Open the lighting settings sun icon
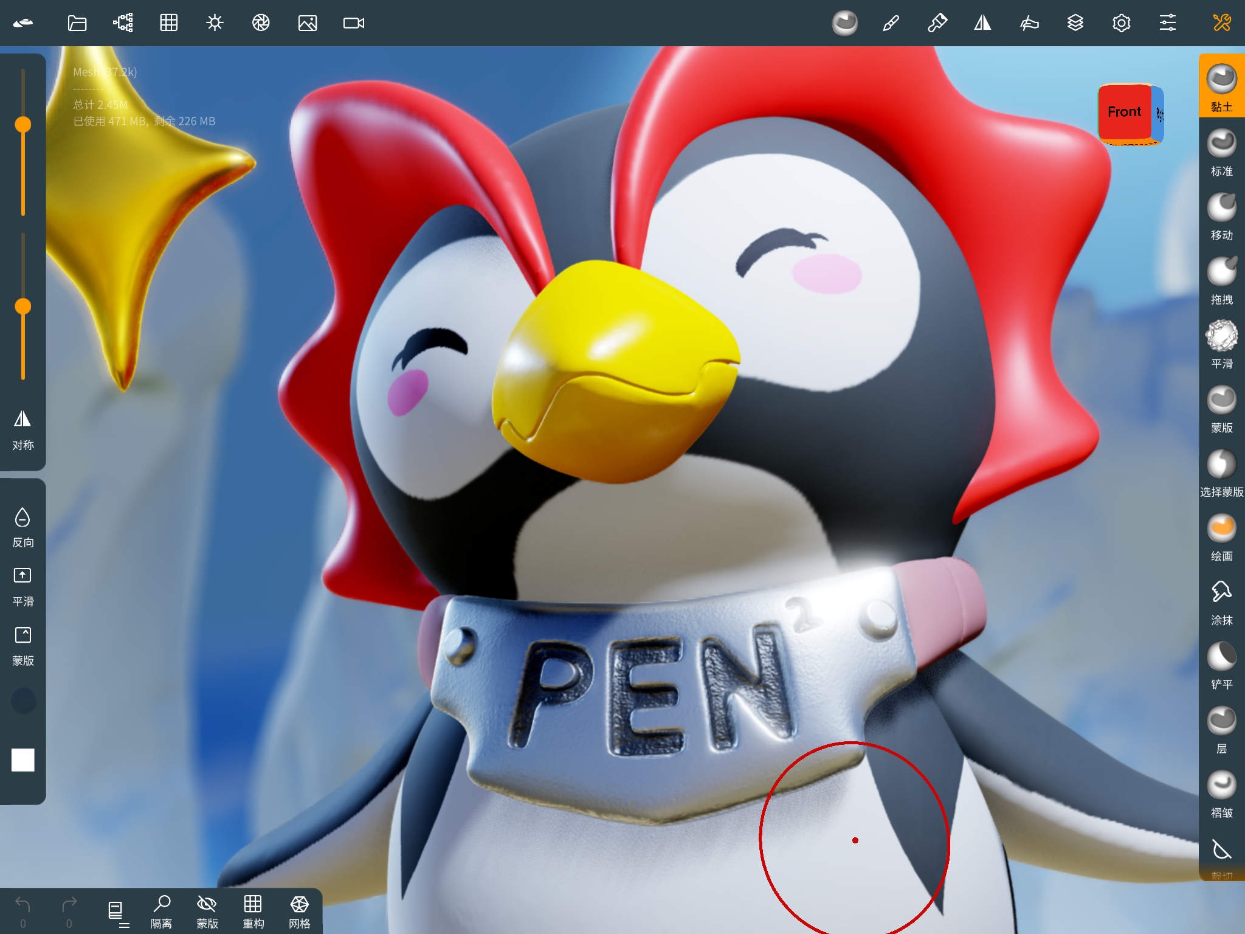Viewport: 1245px width, 934px height. click(x=215, y=23)
